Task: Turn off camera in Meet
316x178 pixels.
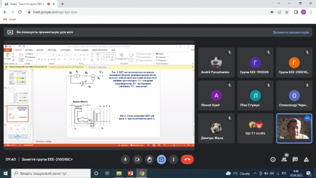Action: pos(137,159)
